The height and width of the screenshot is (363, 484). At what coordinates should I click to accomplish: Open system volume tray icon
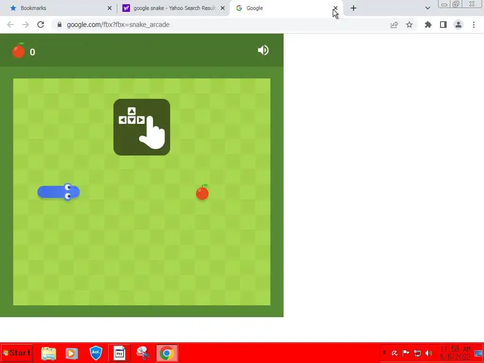point(429,353)
